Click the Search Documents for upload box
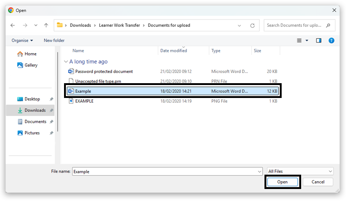This screenshot has height=201, width=348. click(x=300, y=25)
